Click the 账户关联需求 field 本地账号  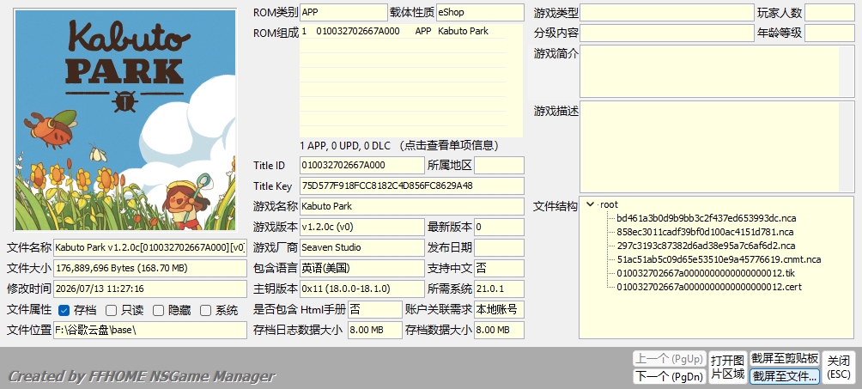coord(499,309)
